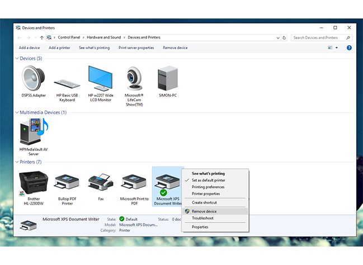Viewport: 363px width, 265px height.
Task: Click the Back navigation arrow
Action: (x=20, y=37)
